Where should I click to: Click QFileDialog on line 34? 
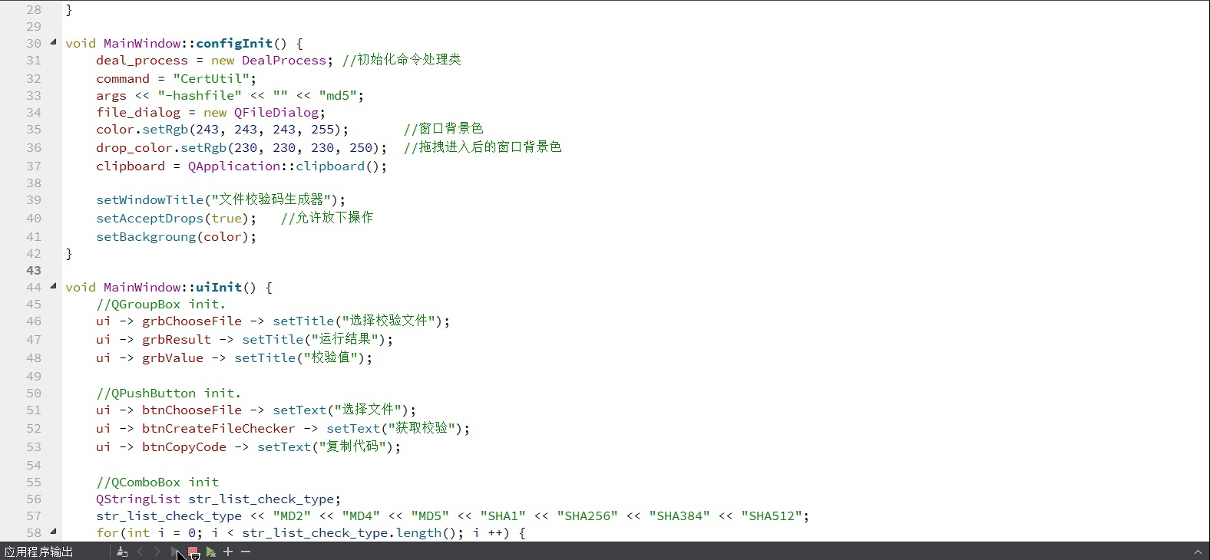point(276,112)
